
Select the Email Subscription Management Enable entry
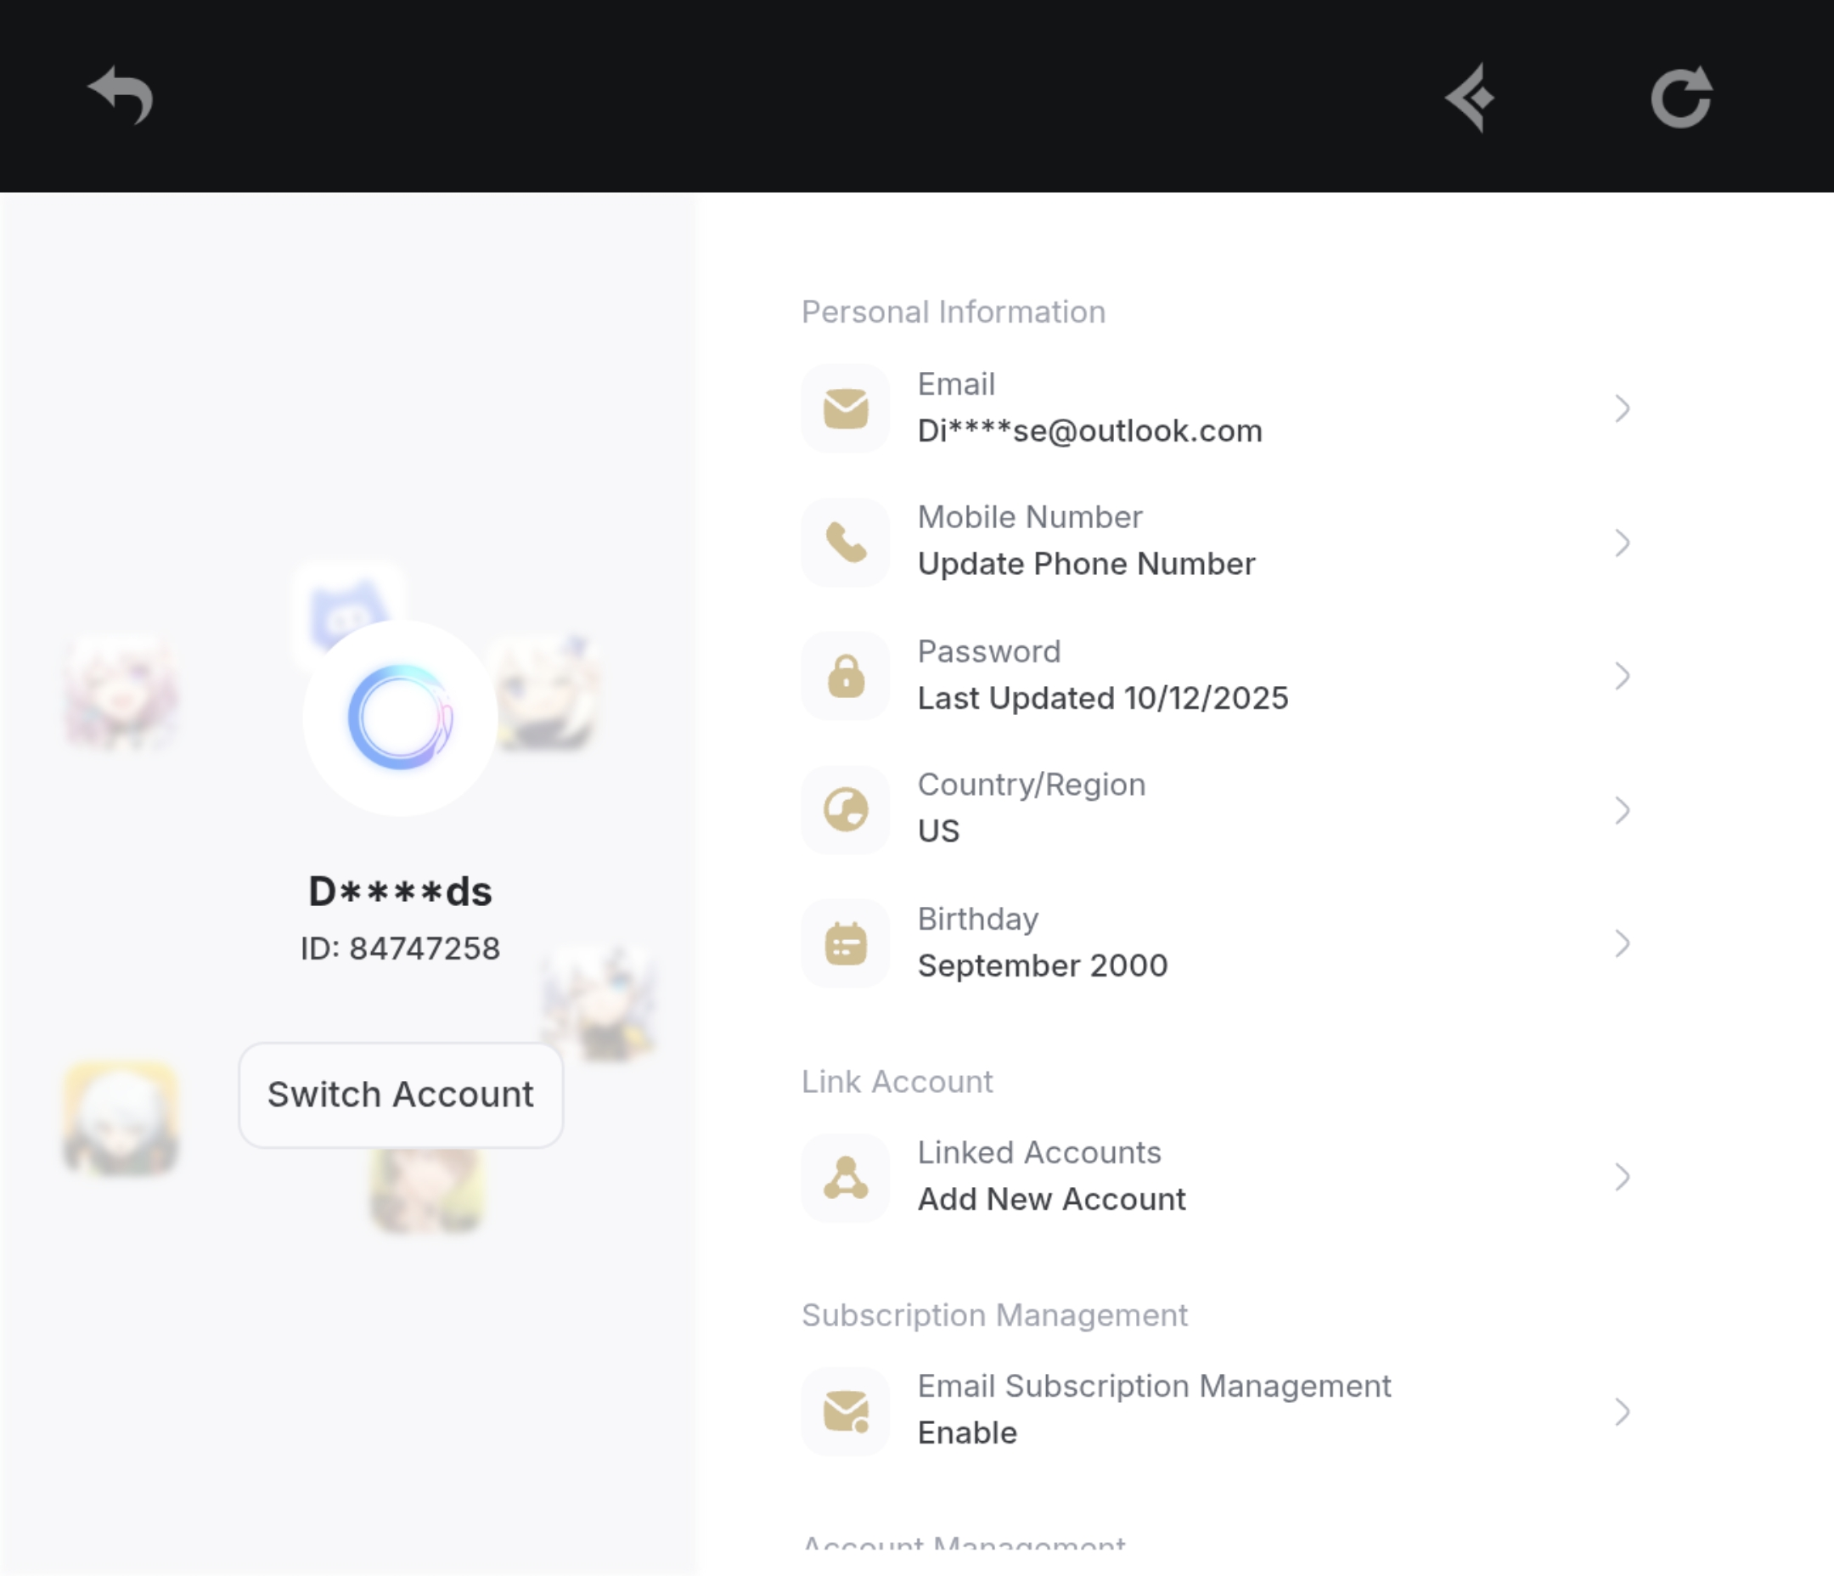tap(967, 1432)
